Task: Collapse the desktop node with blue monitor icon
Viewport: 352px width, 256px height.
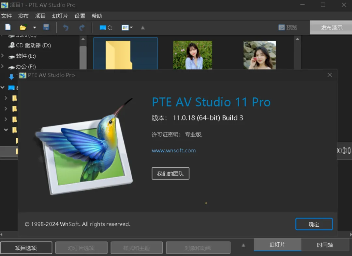Action: pyautogui.click(x=3, y=88)
